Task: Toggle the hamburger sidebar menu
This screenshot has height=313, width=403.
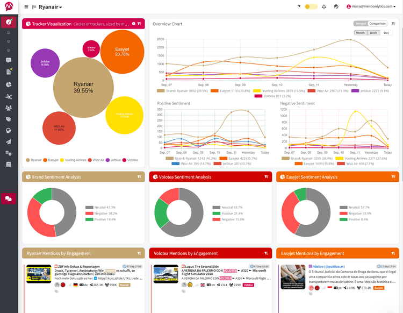Action: [26, 6]
